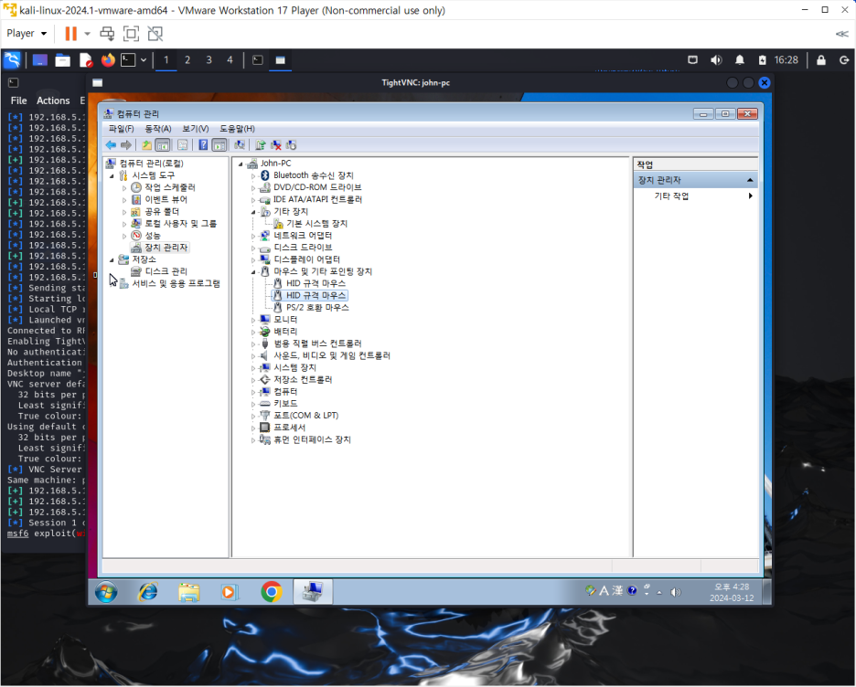The image size is (856, 687).
Task: Click the properties sheet toolbar icon
Action: click(183, 145)
